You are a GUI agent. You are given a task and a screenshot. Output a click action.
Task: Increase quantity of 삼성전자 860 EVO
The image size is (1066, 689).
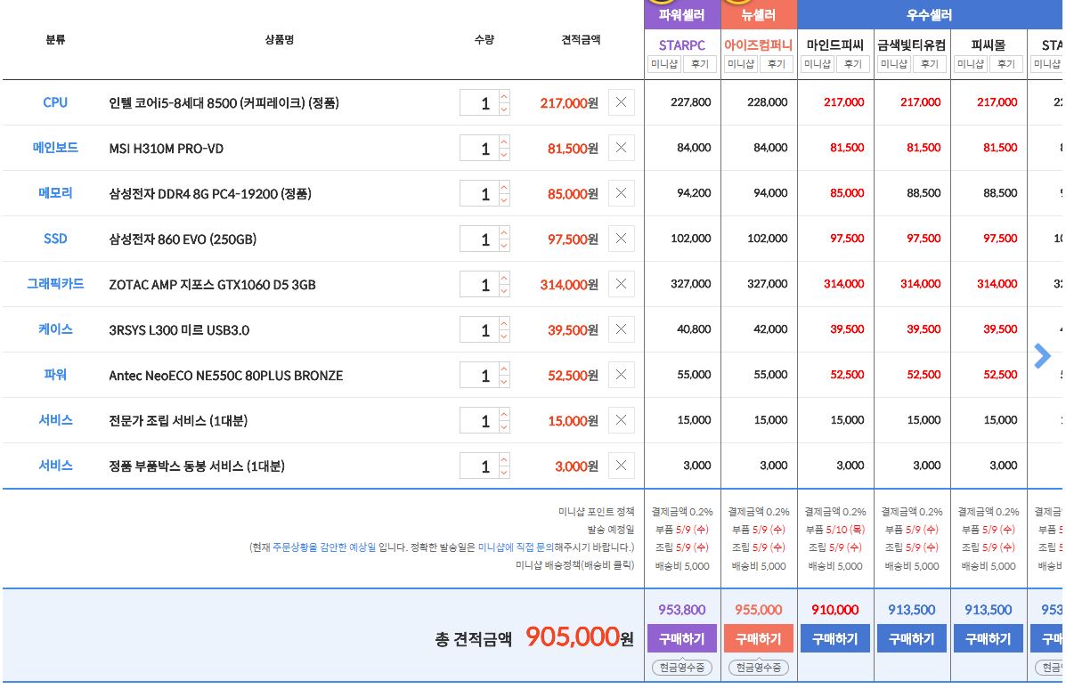[x=504, y=232]
